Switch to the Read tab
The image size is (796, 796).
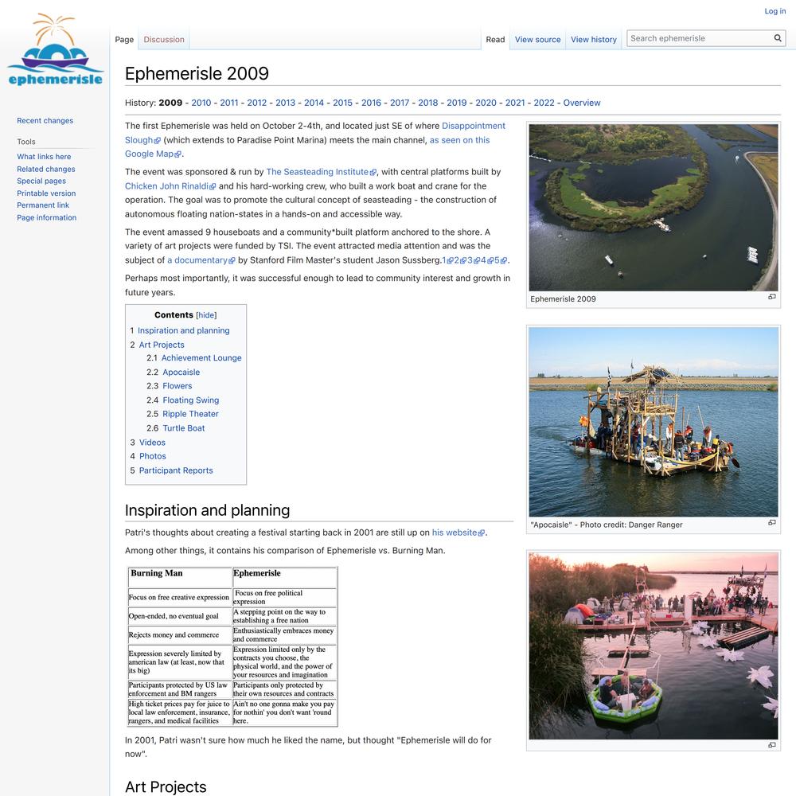click(x=495, y=40)
